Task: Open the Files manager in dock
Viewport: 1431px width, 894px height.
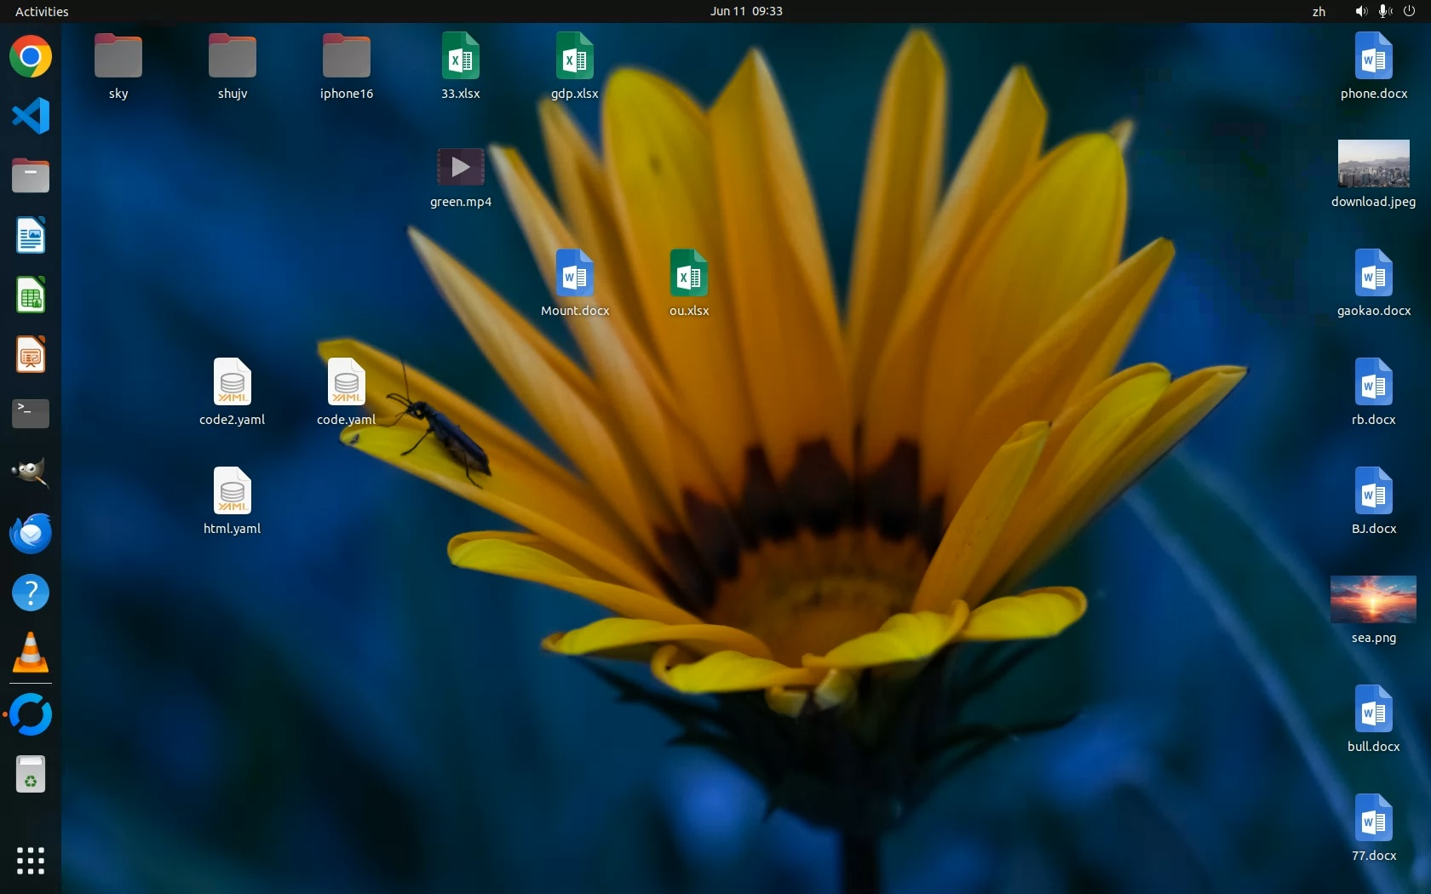Action: click(31, 176)
